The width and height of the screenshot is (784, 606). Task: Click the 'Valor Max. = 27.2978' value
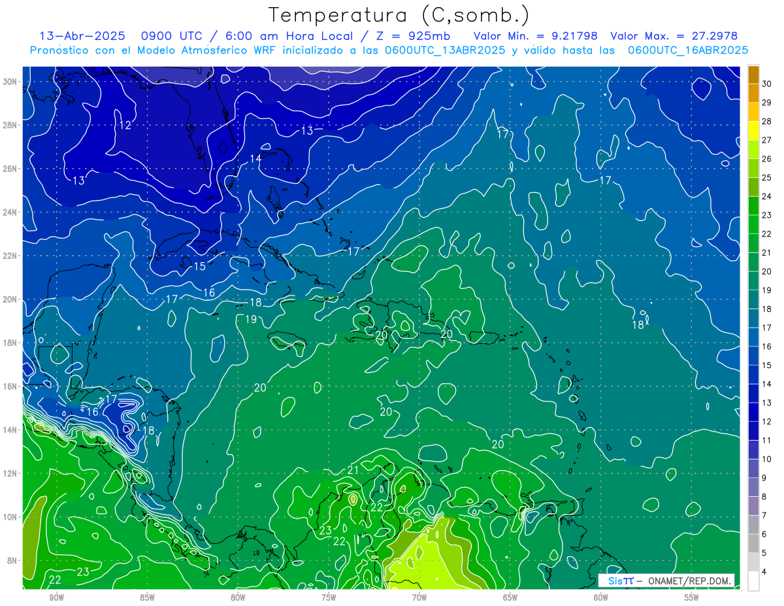point(674,36)
